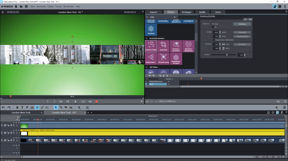Viewport: 288px width, 161px height.
Task: Toggle the magnet snapping icon
Action: click(x=37, y=107)
